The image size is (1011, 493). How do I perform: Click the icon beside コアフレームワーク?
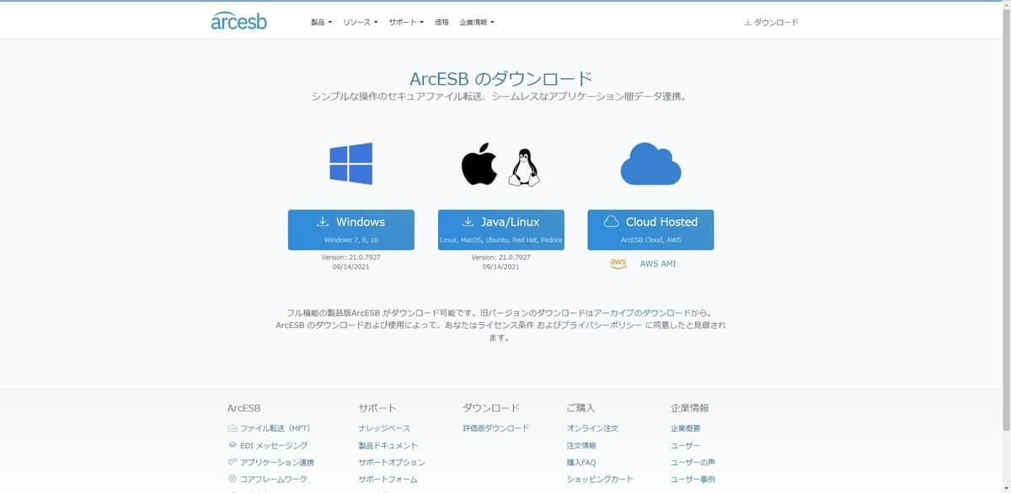[233, 479]
